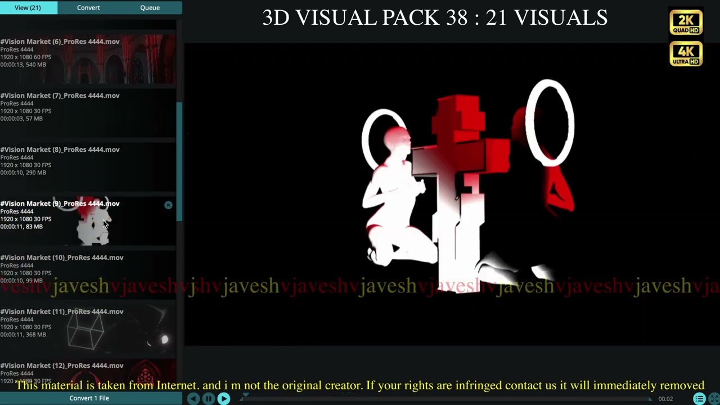Screen dimensions: 720x405
Task: Click the file list vertical scrollbar
Action: [x=179, y=162]
